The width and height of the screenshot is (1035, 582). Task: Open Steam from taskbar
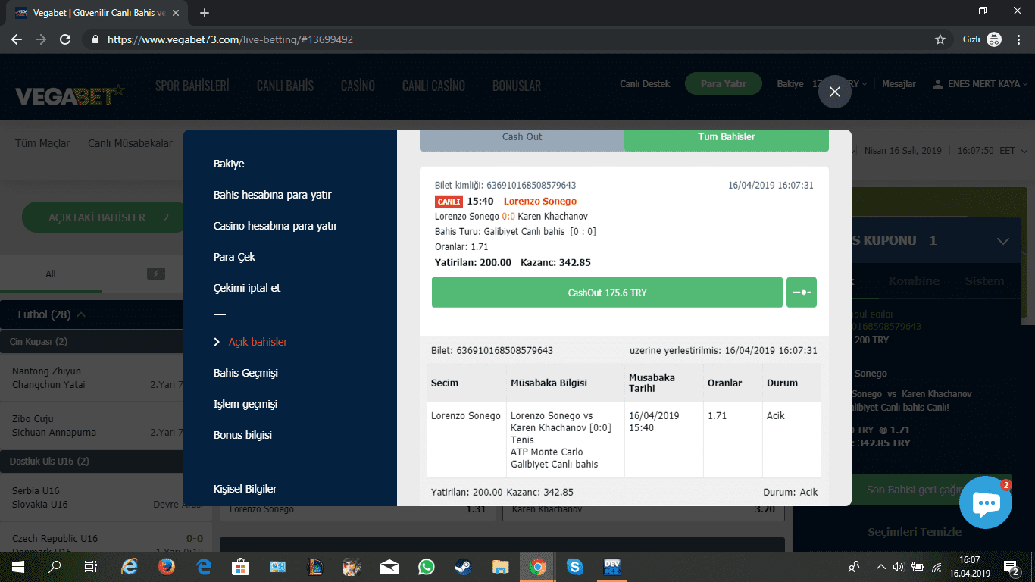coord(463,566)
